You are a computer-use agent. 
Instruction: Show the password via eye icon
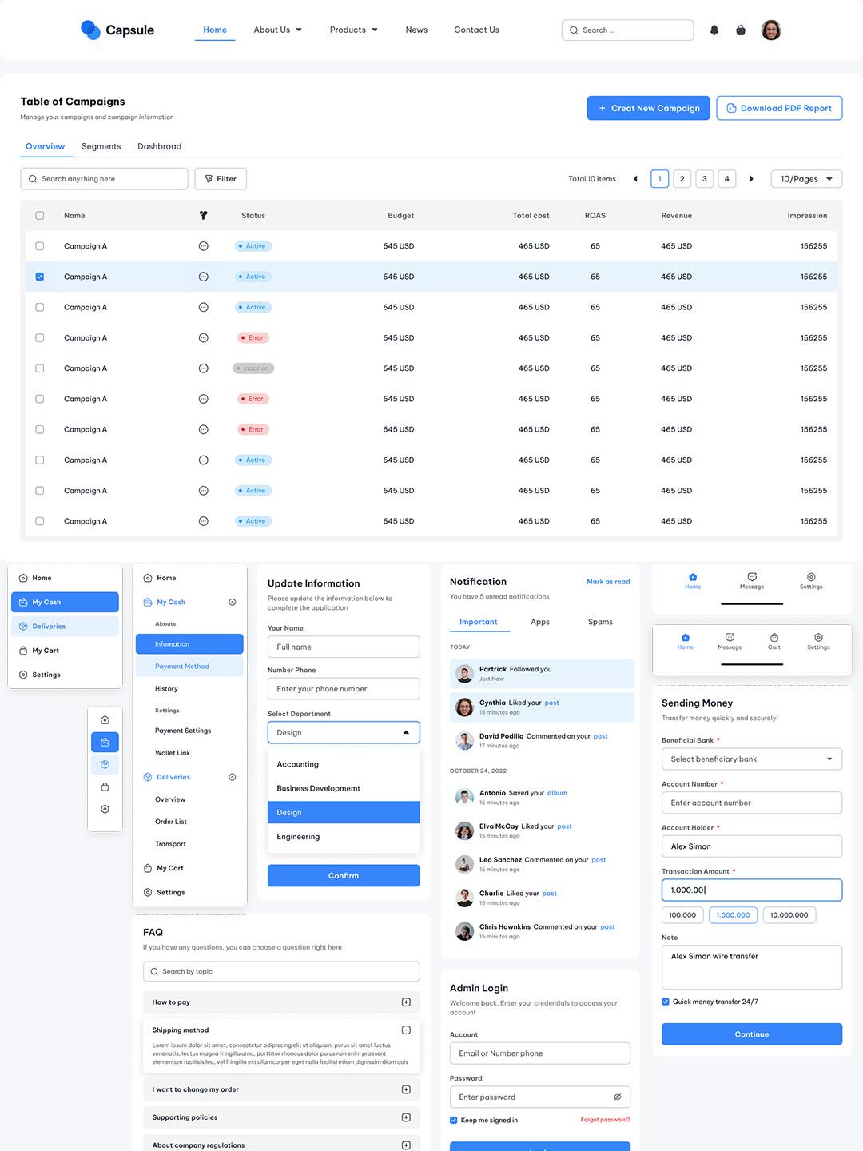[617, 1097]
